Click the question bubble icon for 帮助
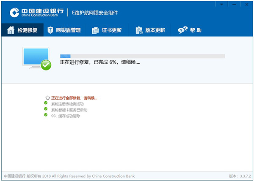Screen dimensions: 254x181 pyautogui.click(x=182, y=30)
